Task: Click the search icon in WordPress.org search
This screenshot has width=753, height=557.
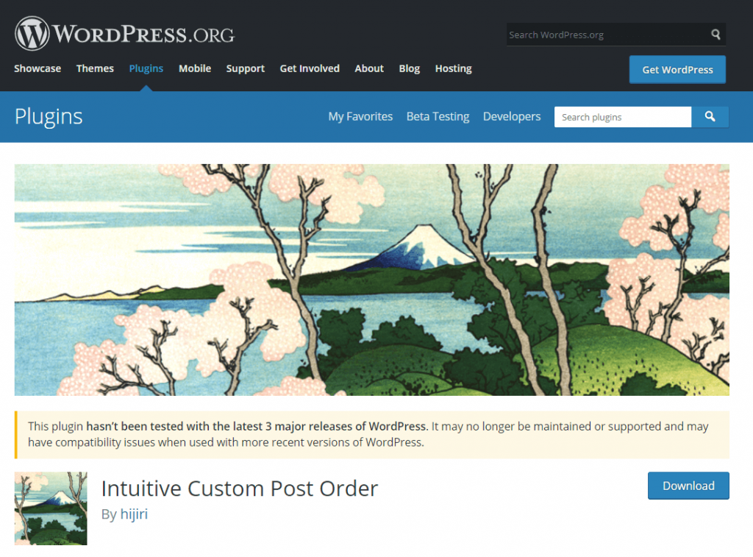Action: (x=715, y=35)
